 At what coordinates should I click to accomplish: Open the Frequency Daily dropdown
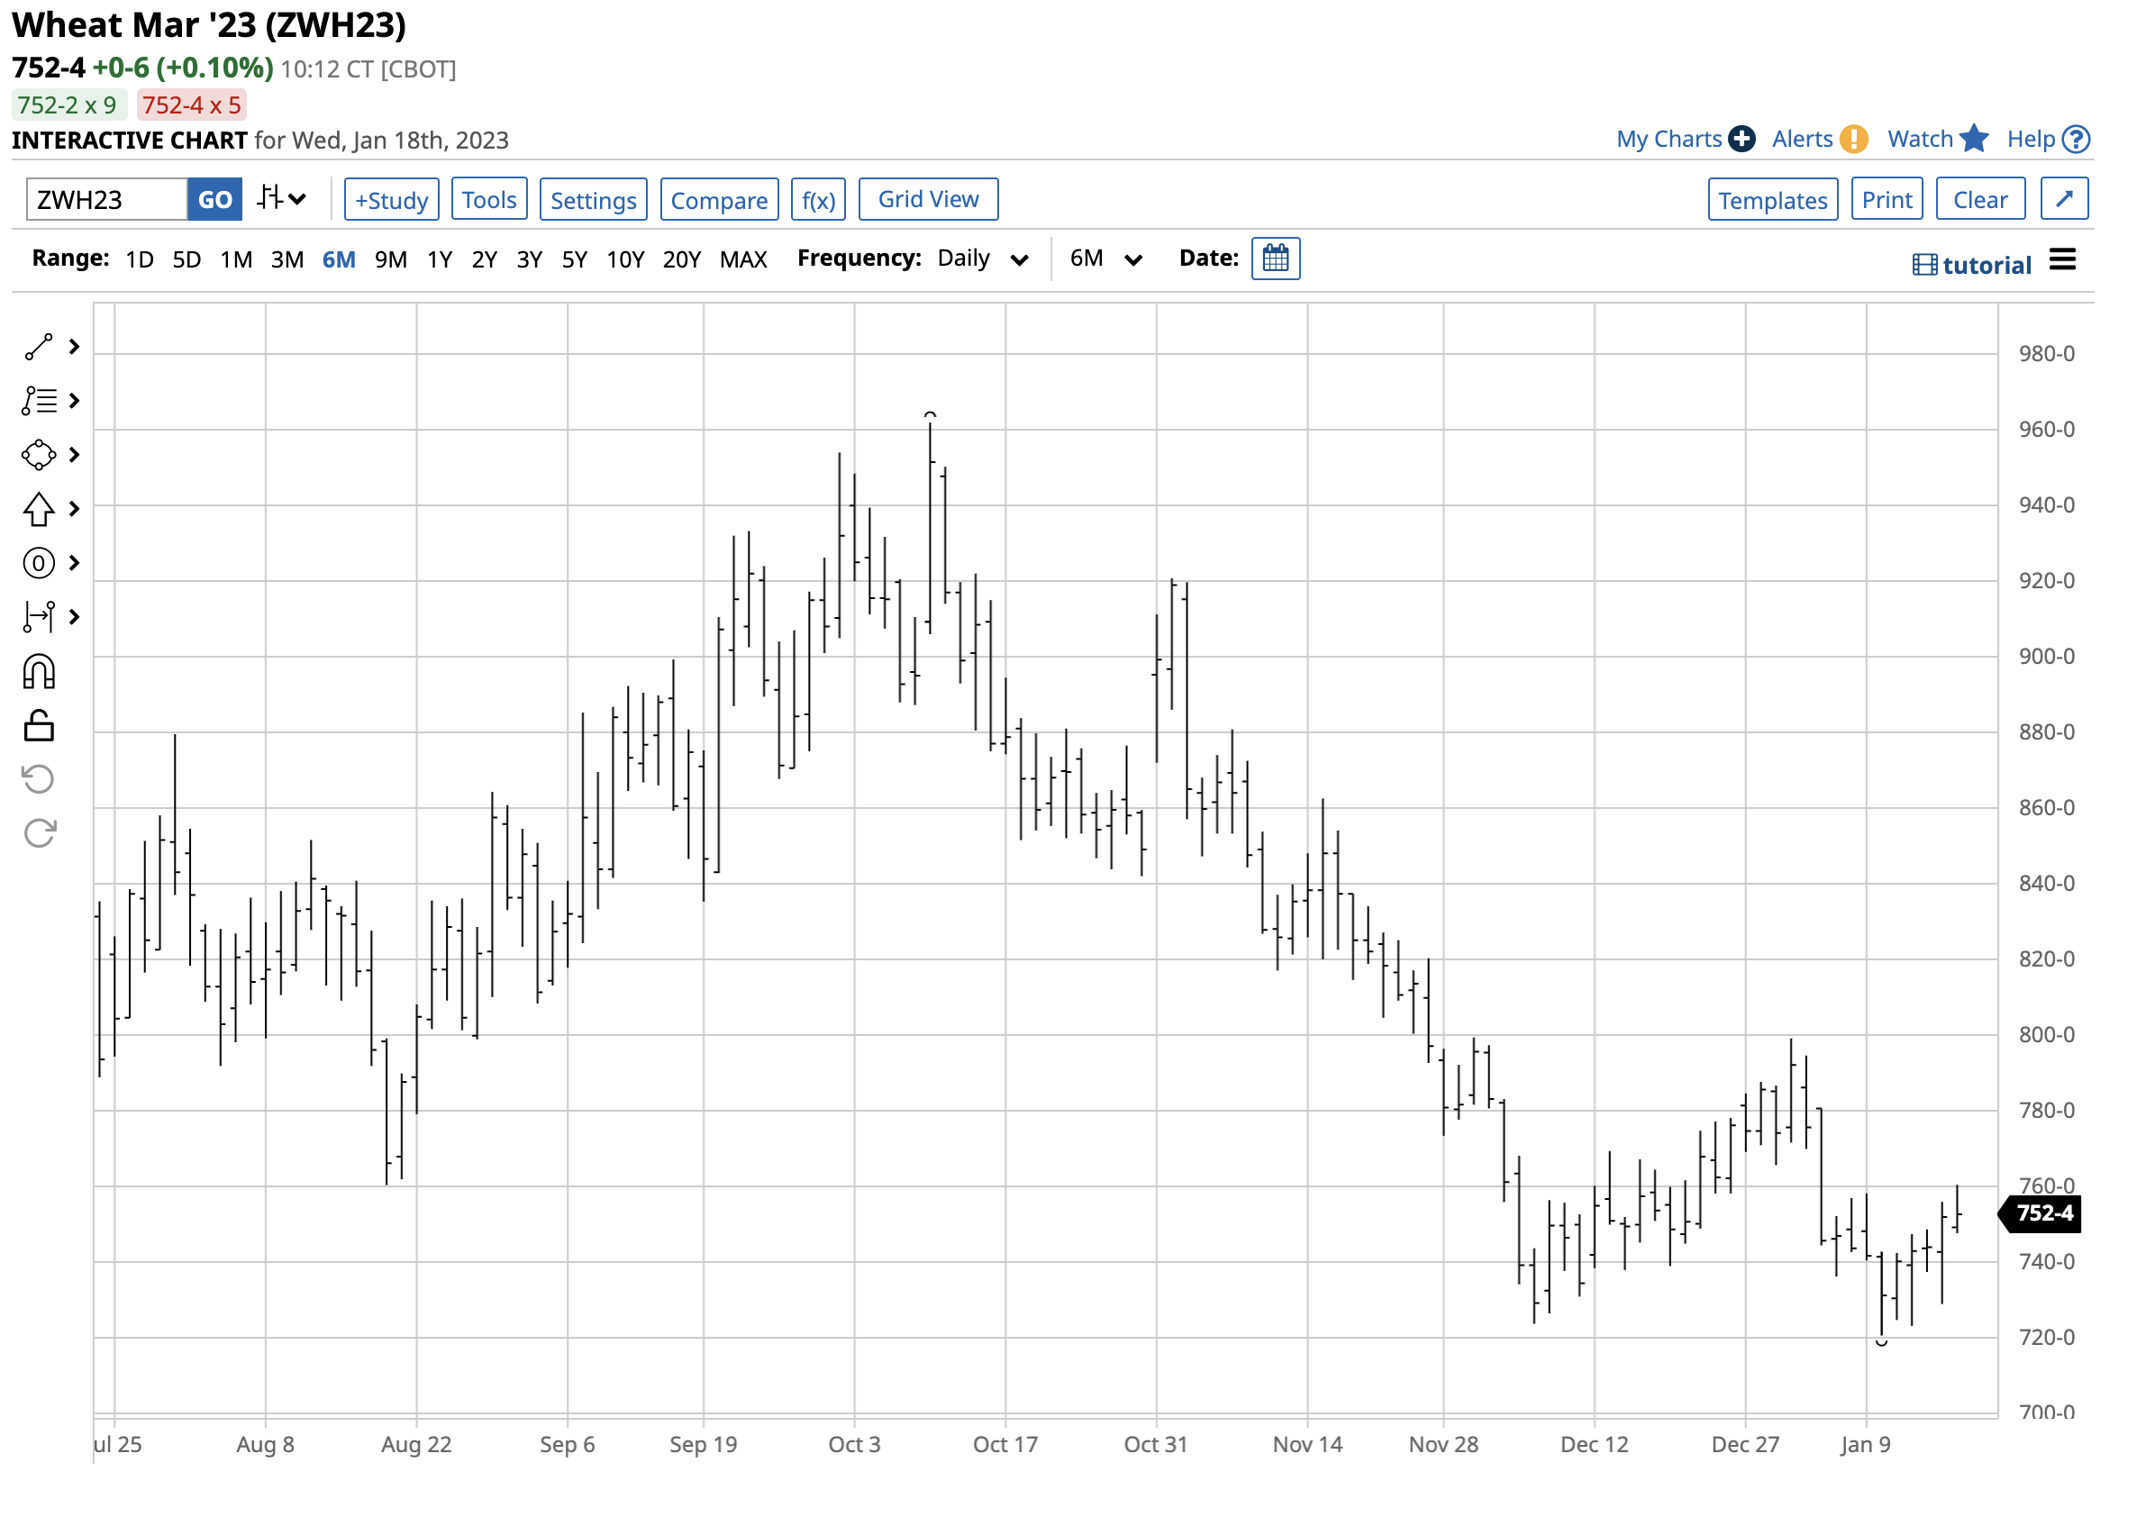point(981,259)
